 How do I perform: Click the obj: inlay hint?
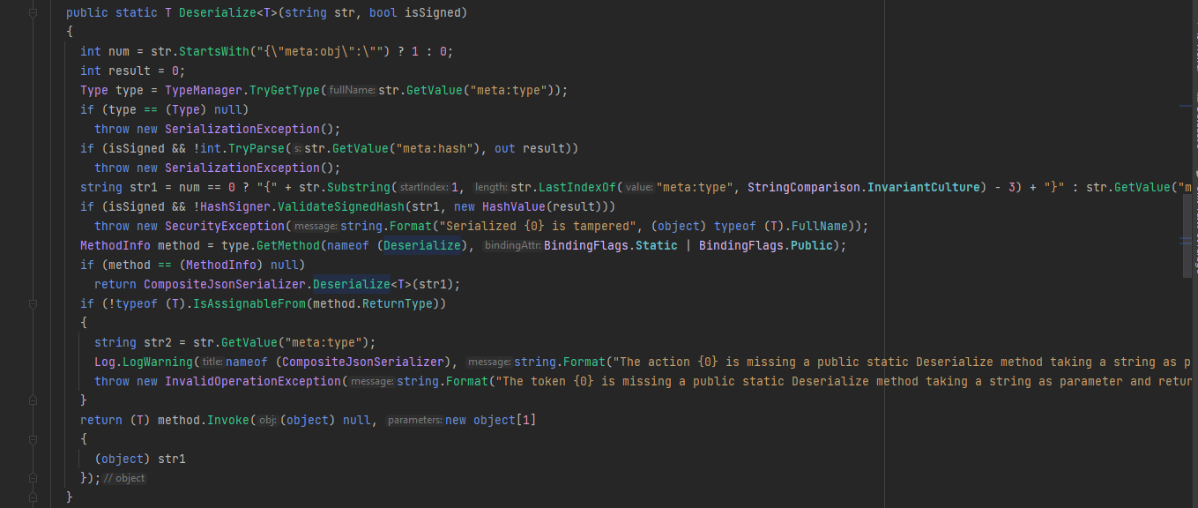(267, 420)
